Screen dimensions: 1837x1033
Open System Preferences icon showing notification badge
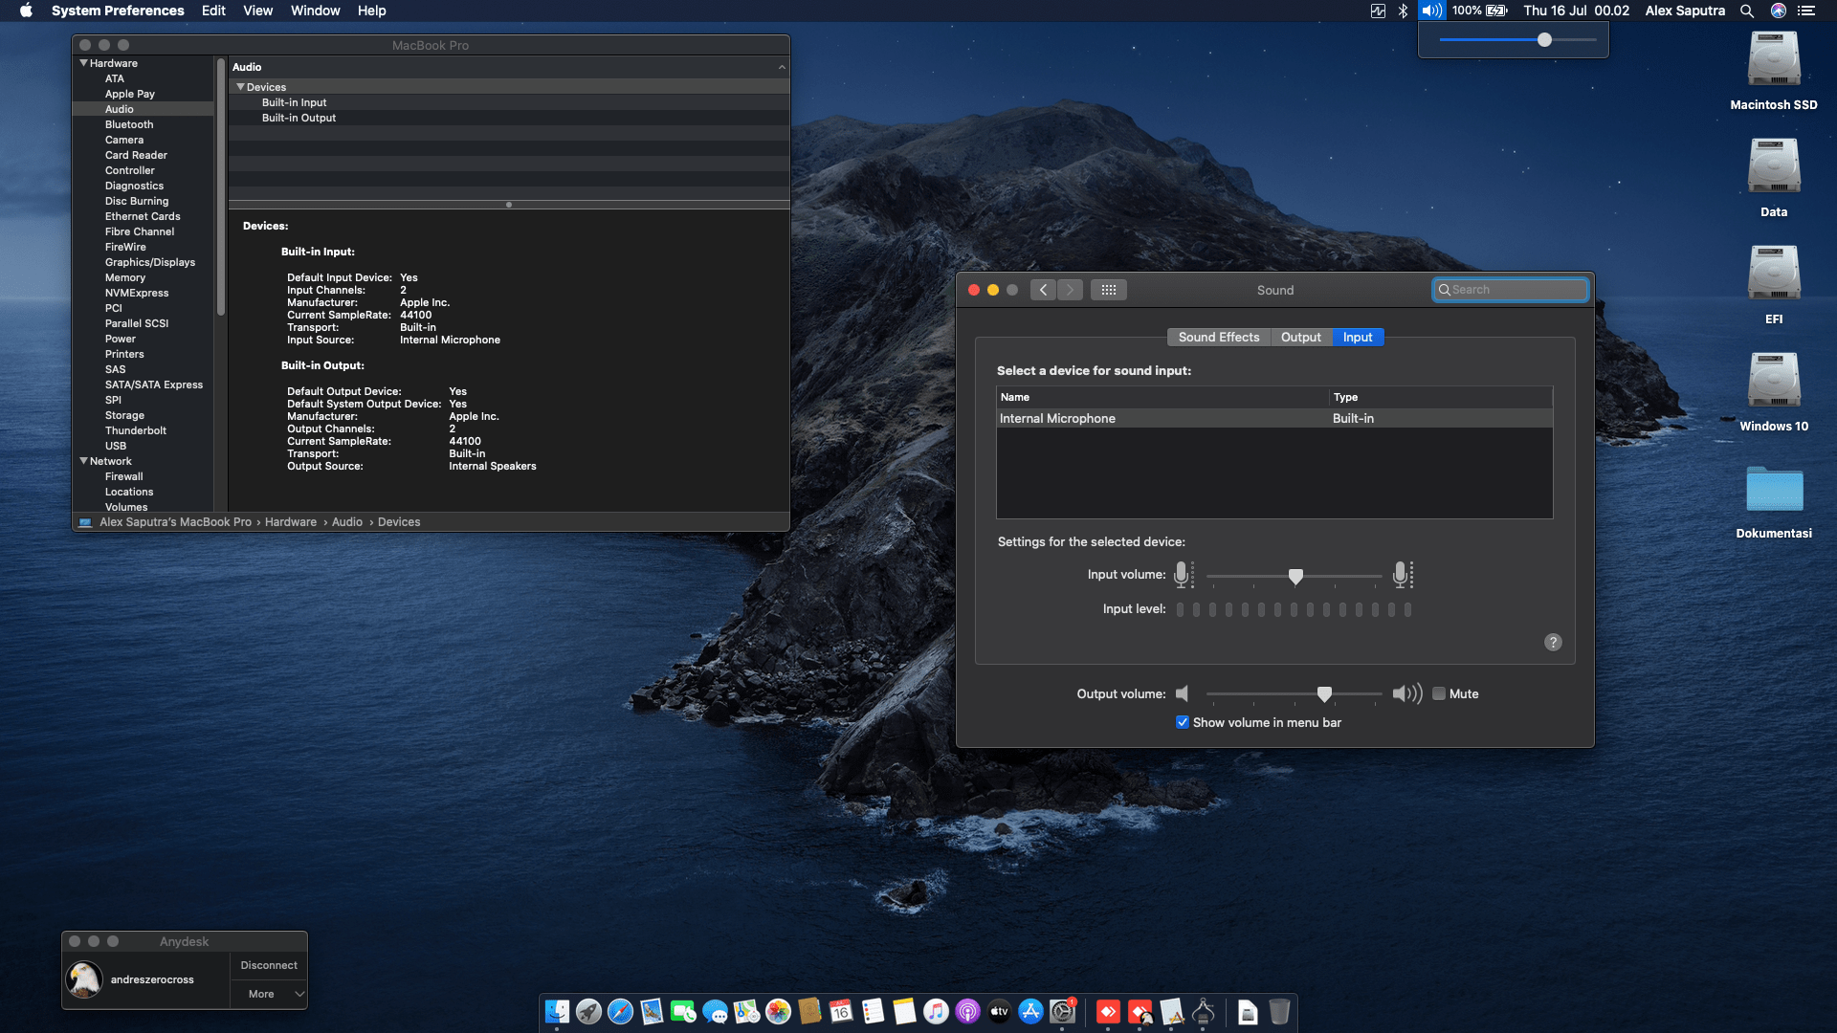click(1060, 1013)
